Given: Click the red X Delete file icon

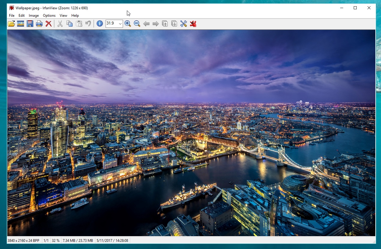Looking at the screenshot, I should pos(49,24).
